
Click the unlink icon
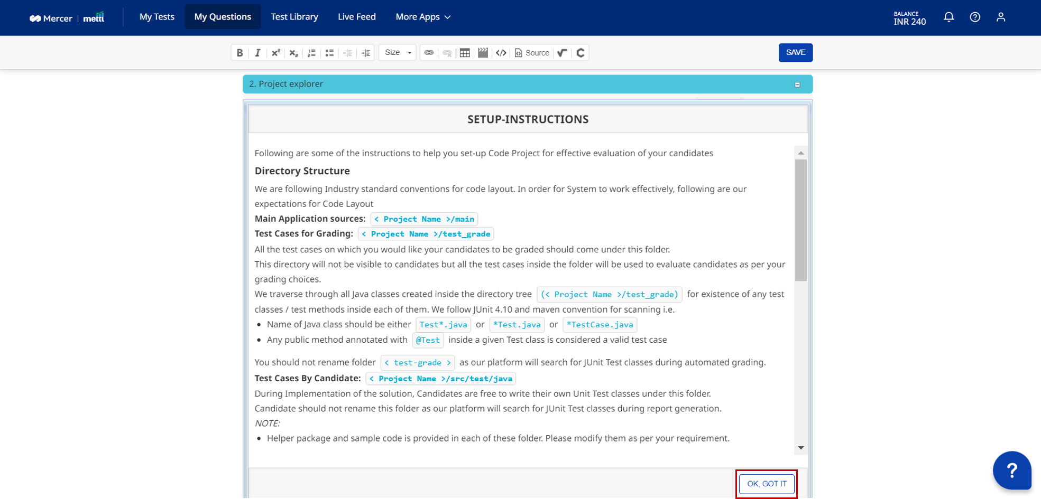point(447,53)
